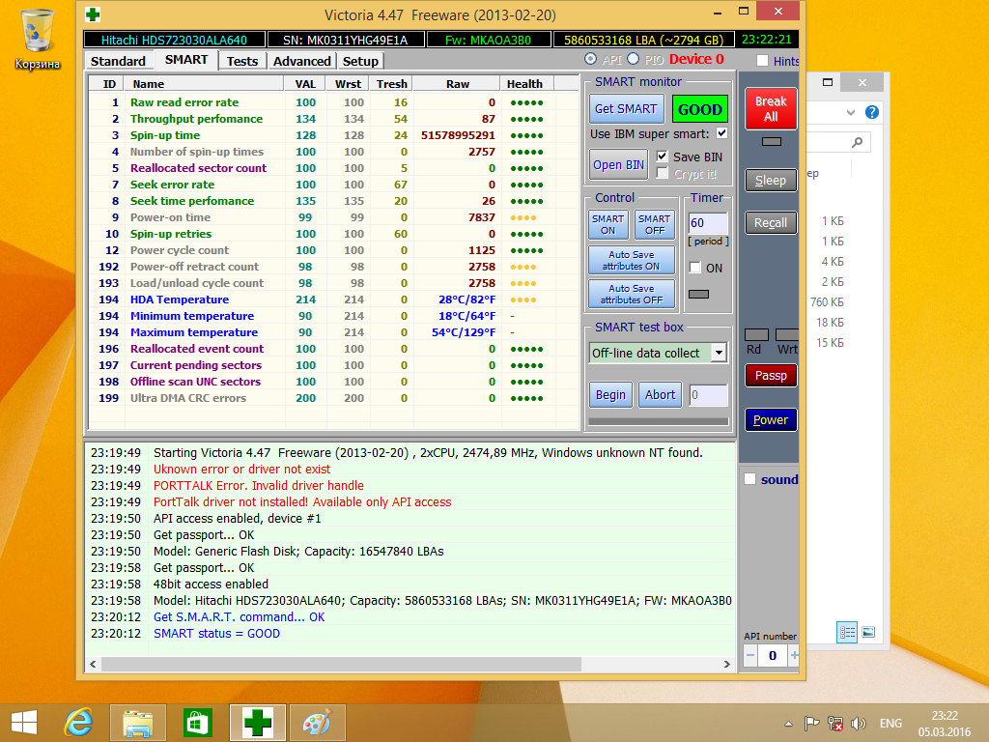Enable the Timer ON checkbox
Viewport: 989px width, 742px height.
[x=695, y=268]
